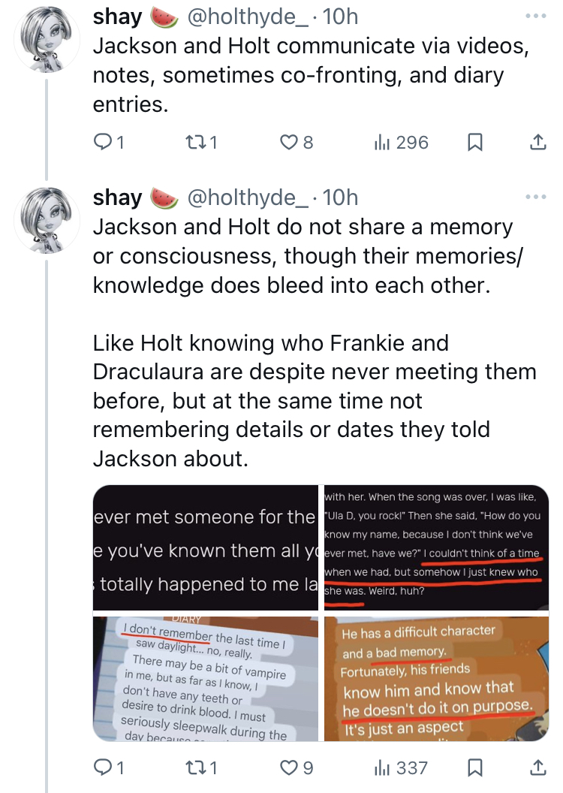Share the second tweet
Image resolution: width=563 pixels, height=793 pixels.
click(x=537, y=767)
